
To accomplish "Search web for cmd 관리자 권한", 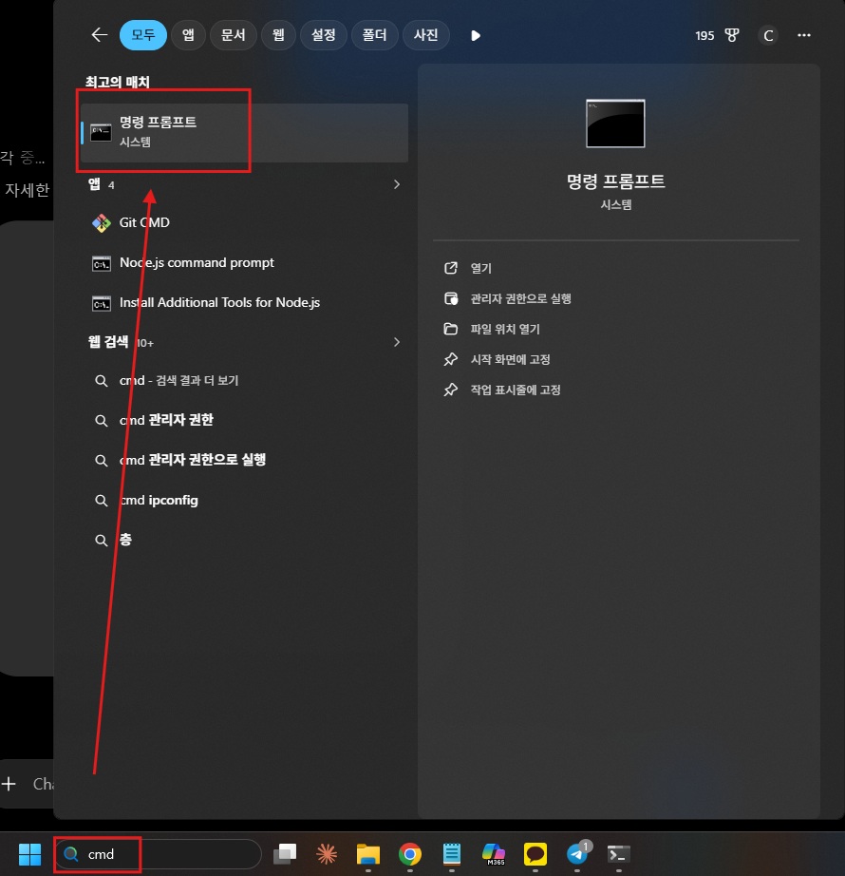I will 244,420.
